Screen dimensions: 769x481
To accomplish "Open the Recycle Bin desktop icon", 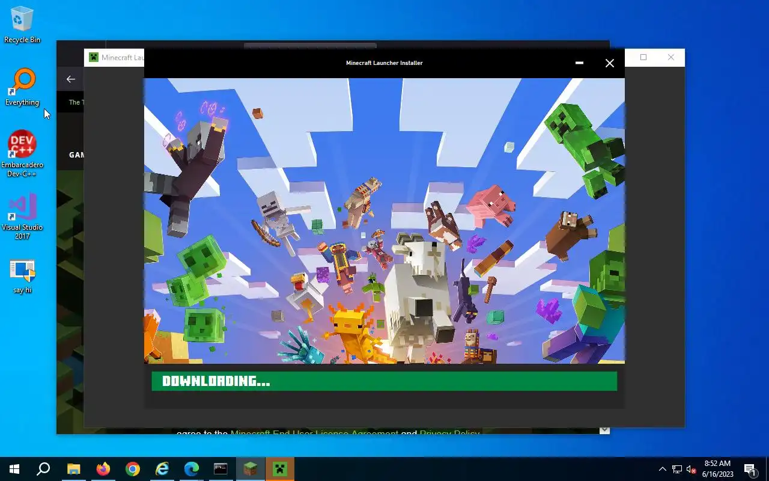I will (x=22, y=25).
